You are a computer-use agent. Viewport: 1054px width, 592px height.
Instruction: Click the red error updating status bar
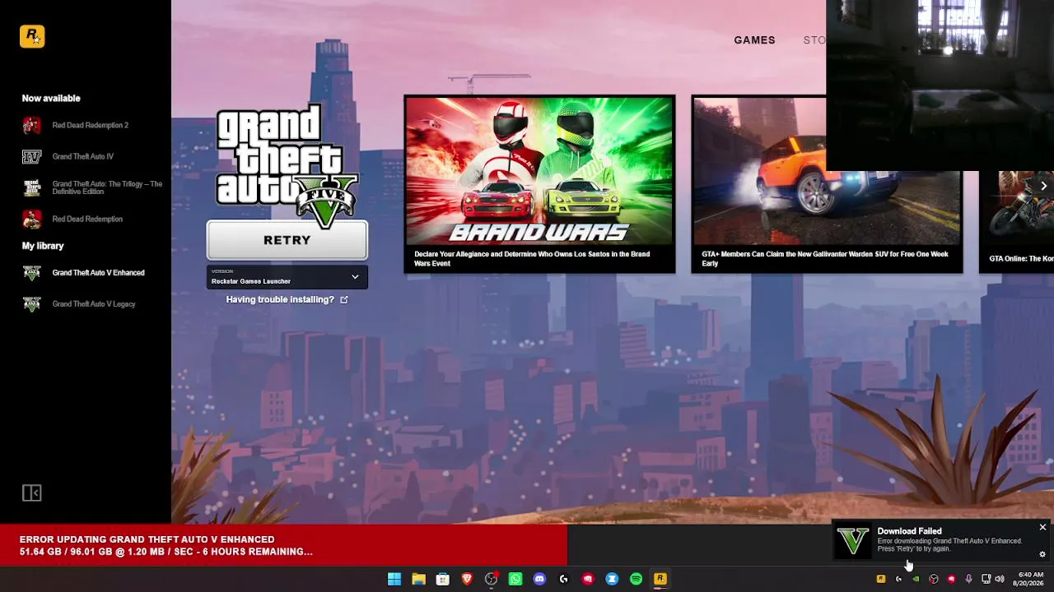[x=283, y=545]
